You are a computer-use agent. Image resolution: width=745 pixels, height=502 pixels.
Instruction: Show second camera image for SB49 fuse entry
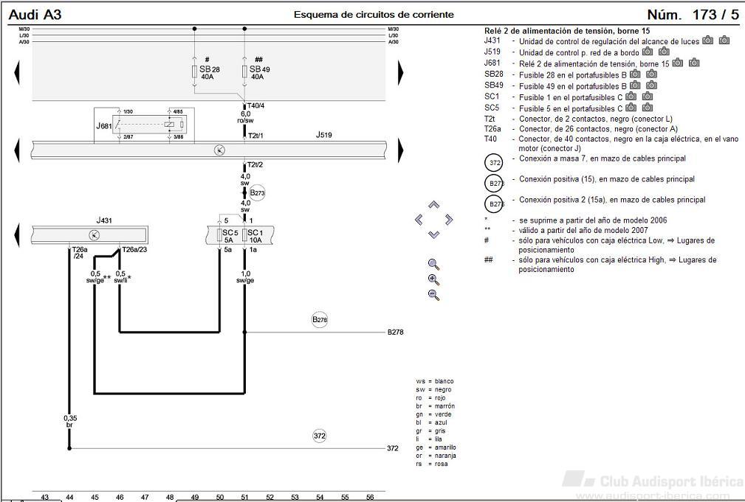click(652, 85)
